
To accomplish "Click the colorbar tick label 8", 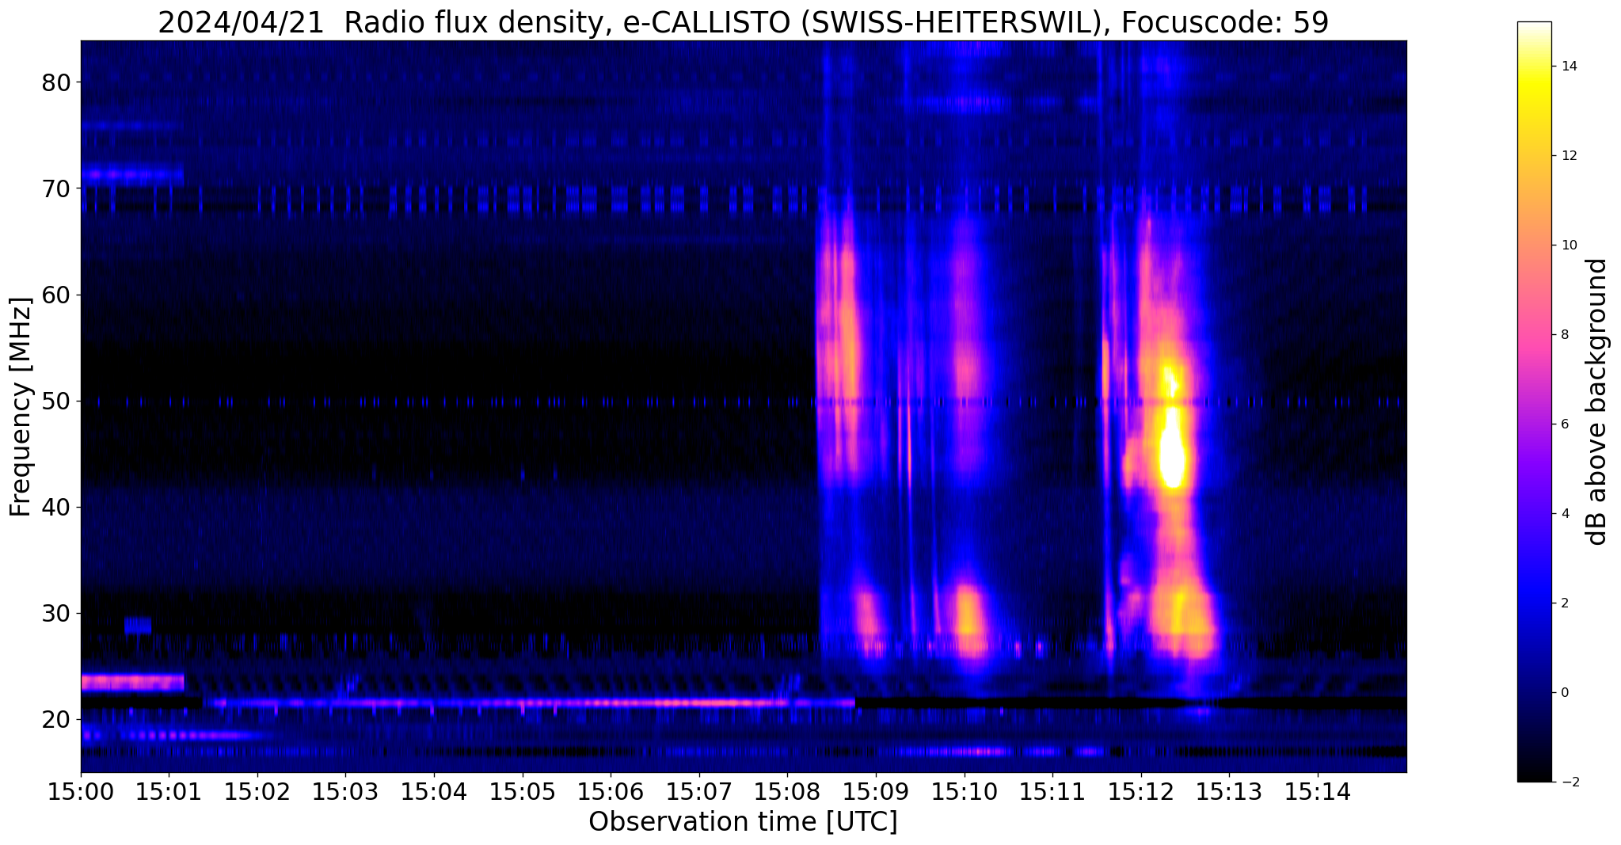I will click(x=1564, y=335).
